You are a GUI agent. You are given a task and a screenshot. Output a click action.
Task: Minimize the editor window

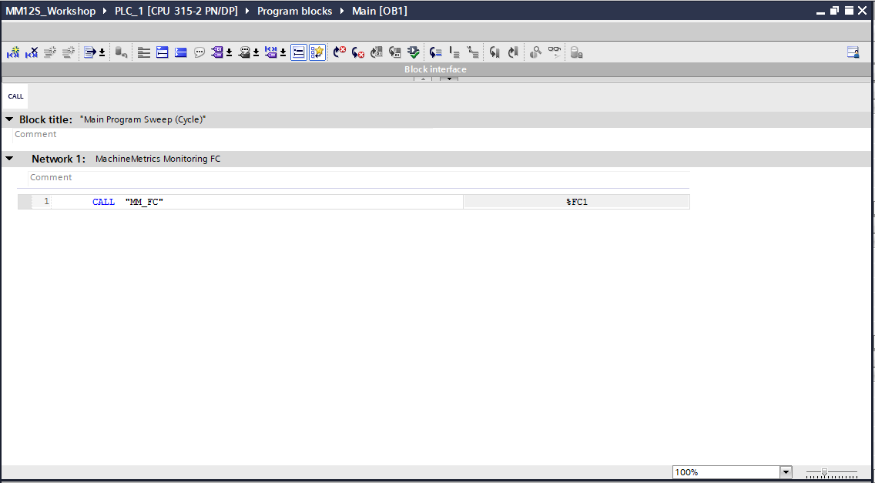click(820, 11)
